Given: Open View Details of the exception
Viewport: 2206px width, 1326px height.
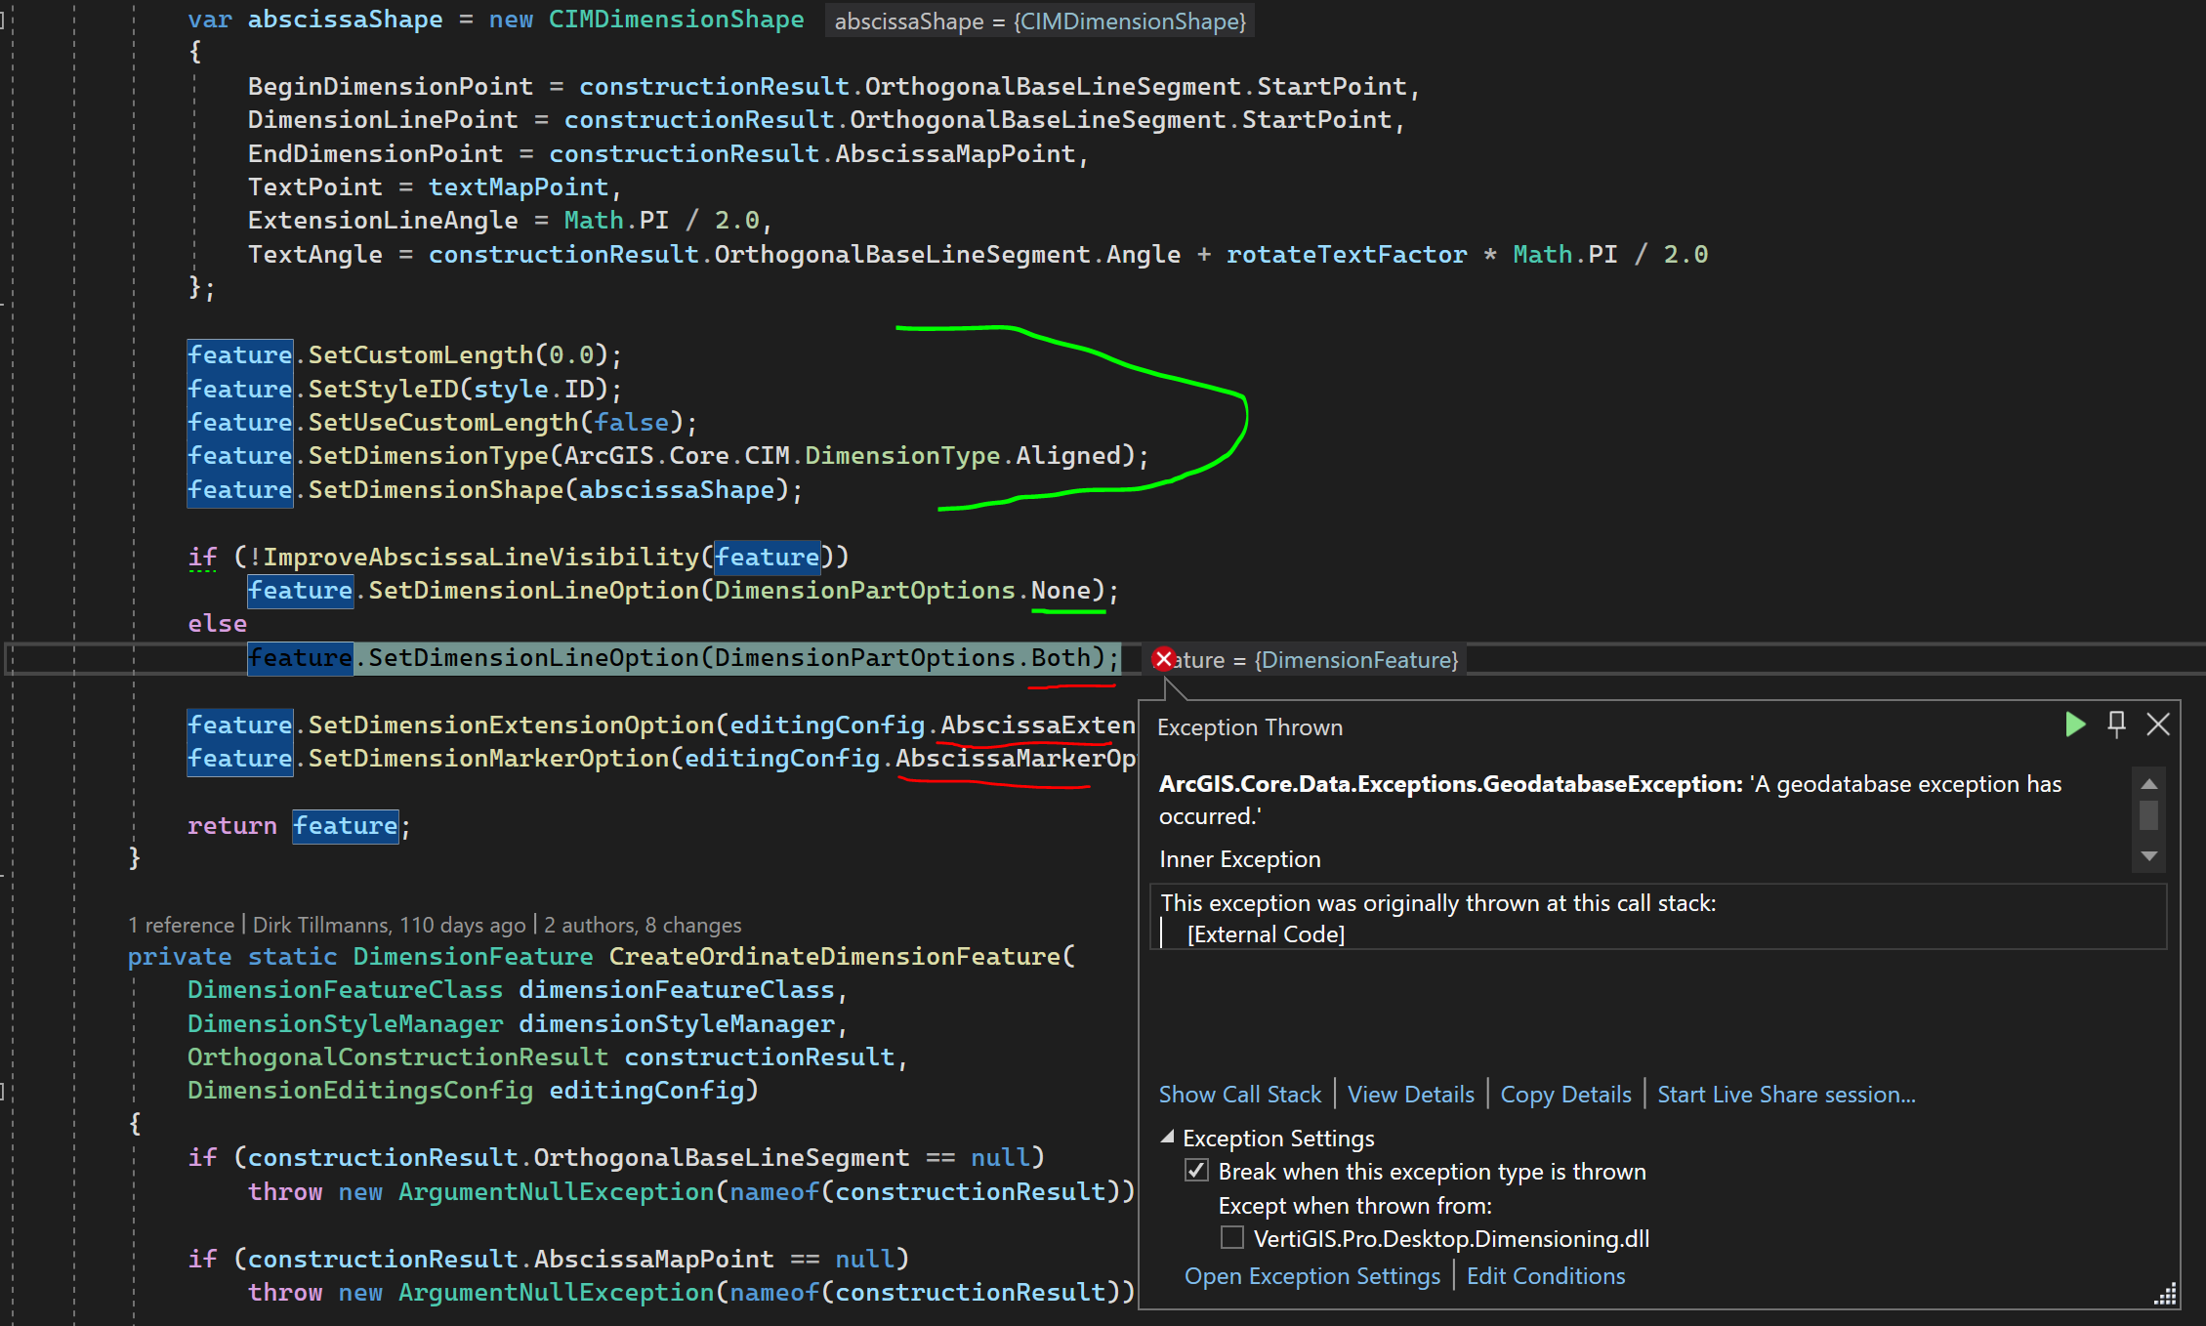Looking at the screenshot, I should 1411,1095.
